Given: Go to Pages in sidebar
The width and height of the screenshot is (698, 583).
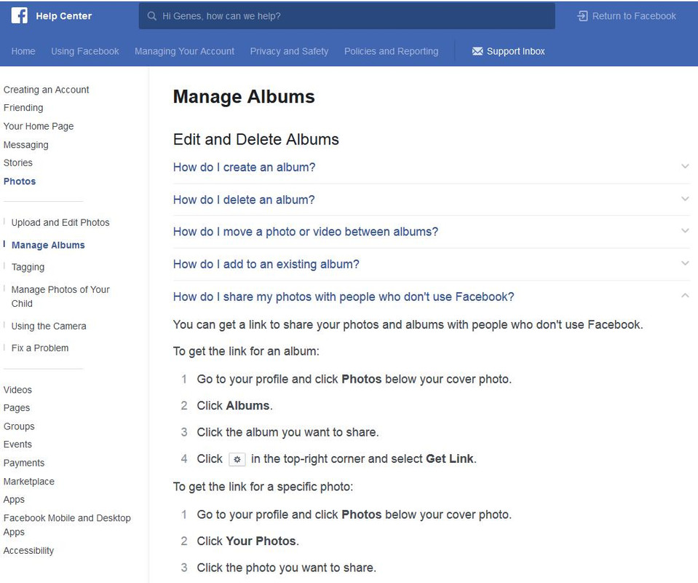Looking at the screenshot, I should point(17,408).
